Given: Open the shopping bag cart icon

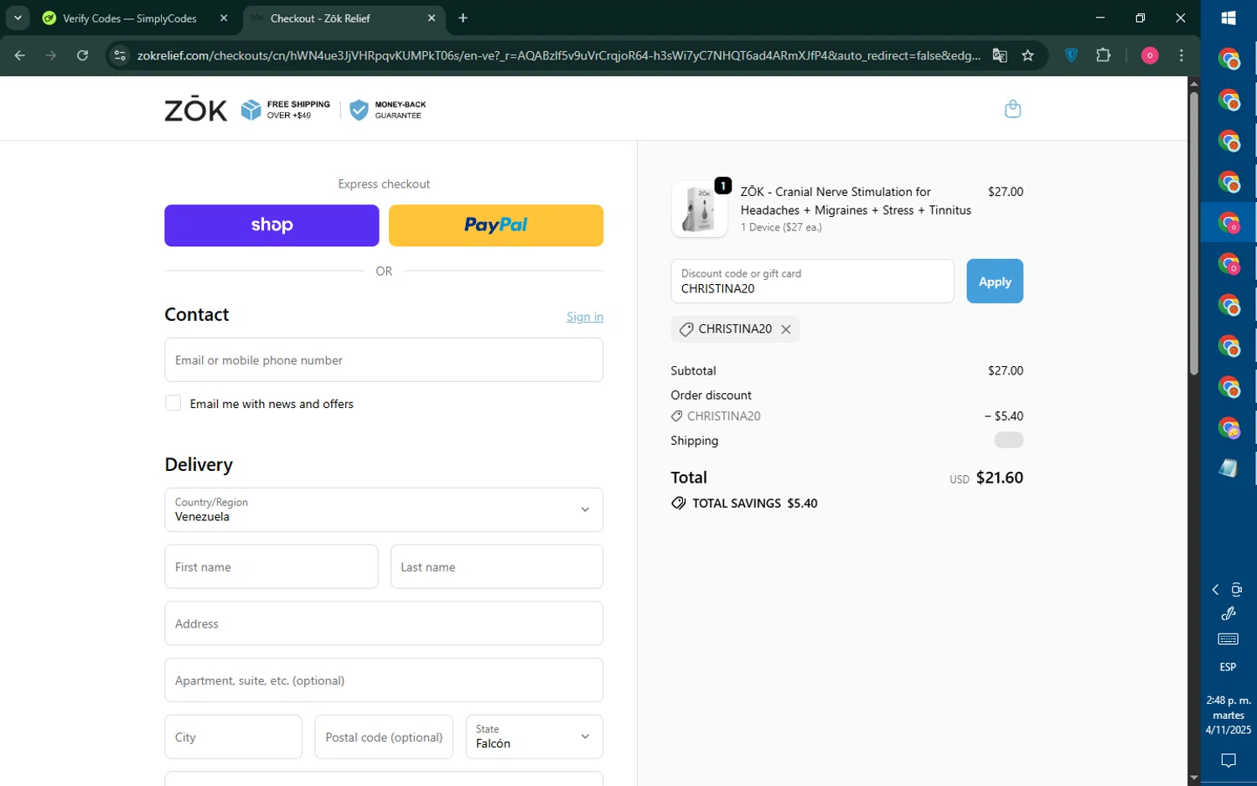Looking at the screenshot, I should 1012,109.
